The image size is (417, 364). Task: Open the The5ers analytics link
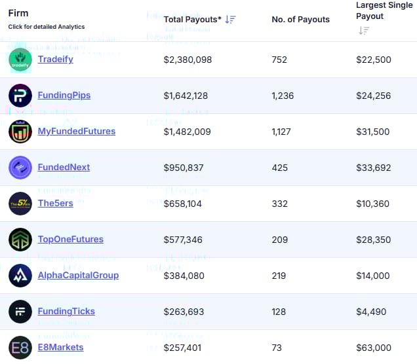point(55,203)
